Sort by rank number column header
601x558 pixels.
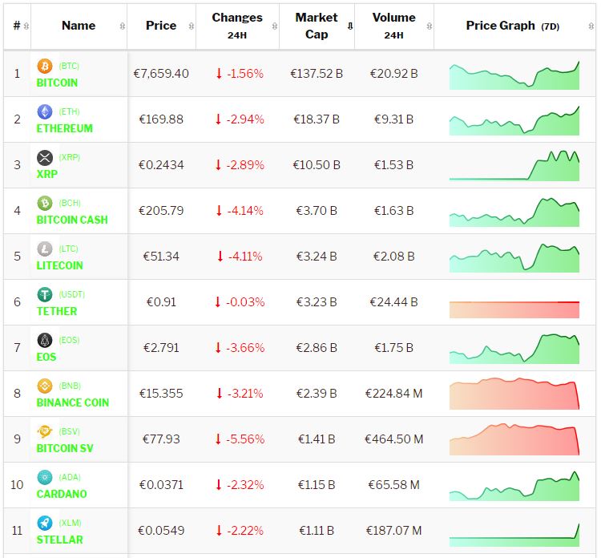pos(17,26)
